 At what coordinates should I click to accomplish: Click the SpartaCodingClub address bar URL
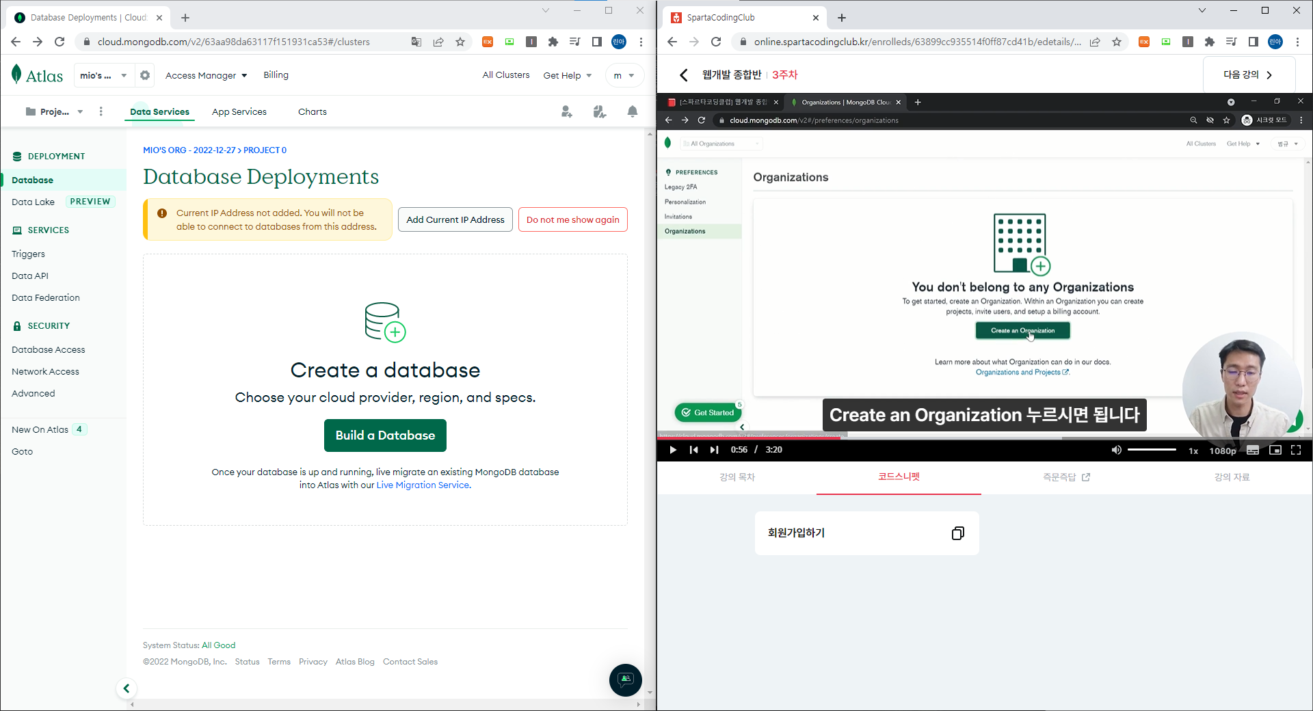pyautogui.click(x=918, y=42)
